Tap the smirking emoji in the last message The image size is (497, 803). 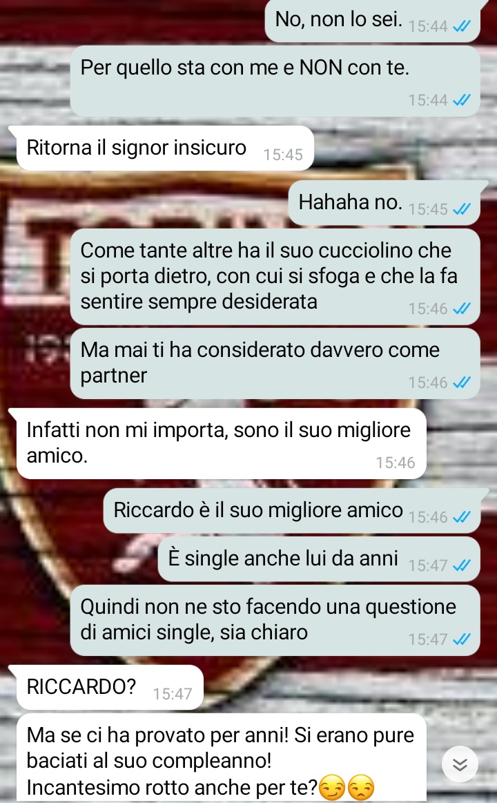[331, 788]
